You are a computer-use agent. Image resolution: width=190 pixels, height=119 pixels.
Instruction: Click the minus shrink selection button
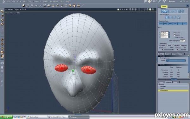(180, 24)
